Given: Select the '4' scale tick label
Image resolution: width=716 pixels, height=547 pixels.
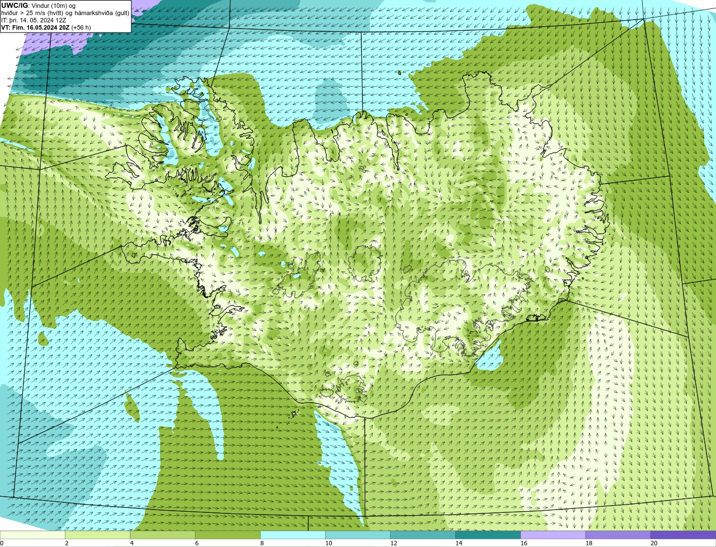Looking at the screenshot, I should 131,543.
